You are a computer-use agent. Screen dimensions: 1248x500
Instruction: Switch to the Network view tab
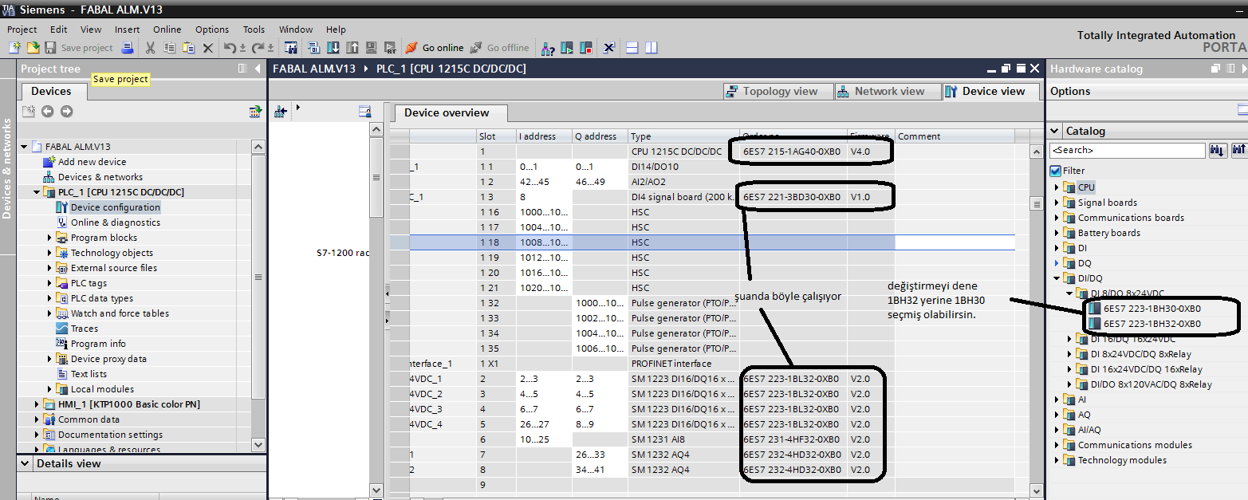coord(888,92)
